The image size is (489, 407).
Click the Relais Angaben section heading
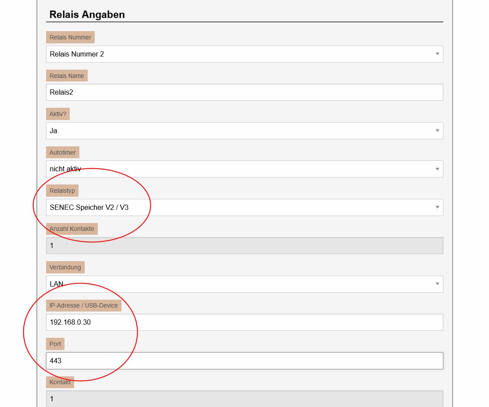pyautogui.click(x=87, y=14)
